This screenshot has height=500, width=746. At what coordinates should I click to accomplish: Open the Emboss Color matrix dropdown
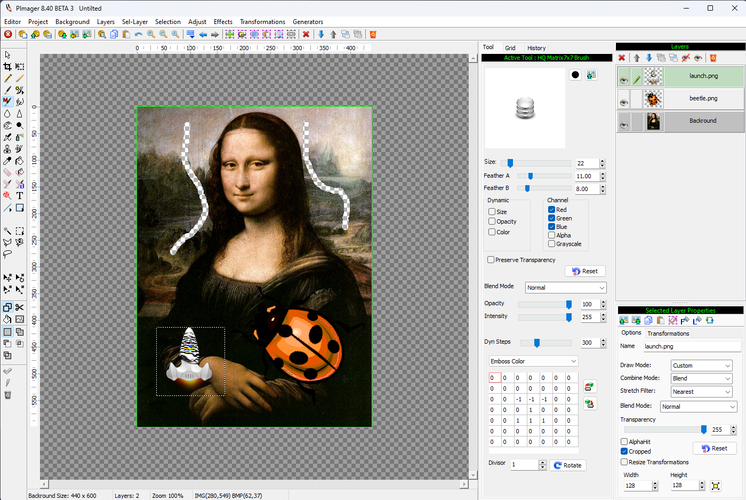click(534, 361)
